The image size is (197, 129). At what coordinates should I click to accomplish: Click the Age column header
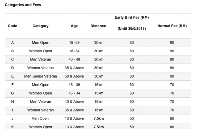(74, 26)
